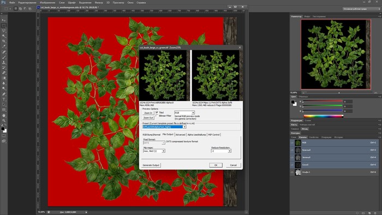Screen dimensions: 382x215
Task: Open the Изображение menu
Action: click(x=47, y=3)
